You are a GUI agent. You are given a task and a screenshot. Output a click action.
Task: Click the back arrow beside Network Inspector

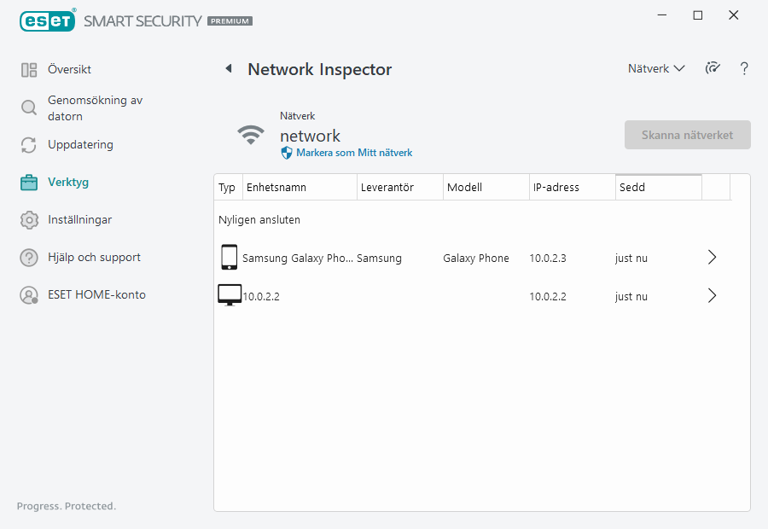pyautogui.click(x=229, y=69)
